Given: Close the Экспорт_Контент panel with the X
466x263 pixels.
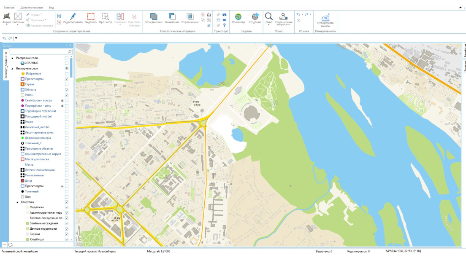Looking at the screenshot, I should (x=6, y=53).
